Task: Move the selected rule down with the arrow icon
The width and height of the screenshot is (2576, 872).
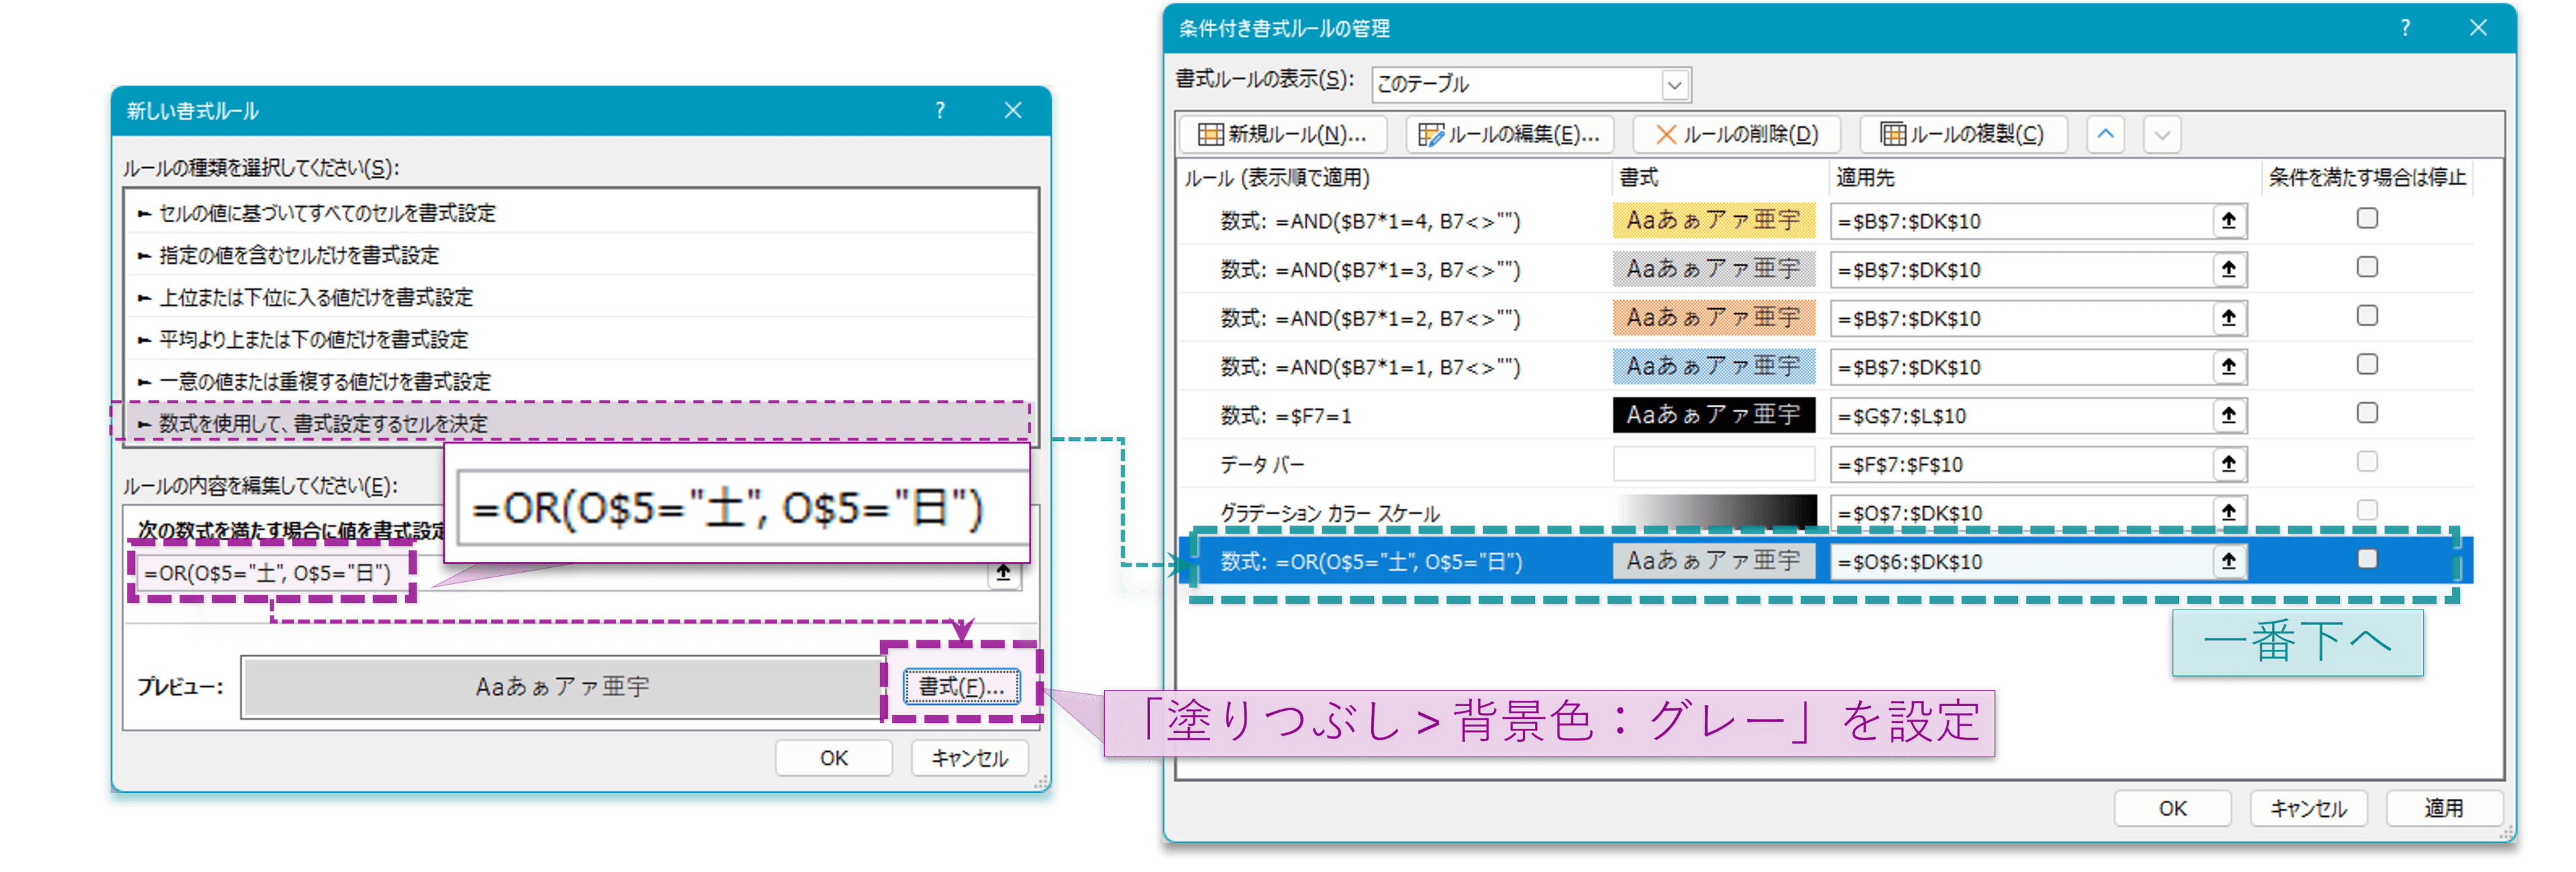Action: (x=2162, y=133)
